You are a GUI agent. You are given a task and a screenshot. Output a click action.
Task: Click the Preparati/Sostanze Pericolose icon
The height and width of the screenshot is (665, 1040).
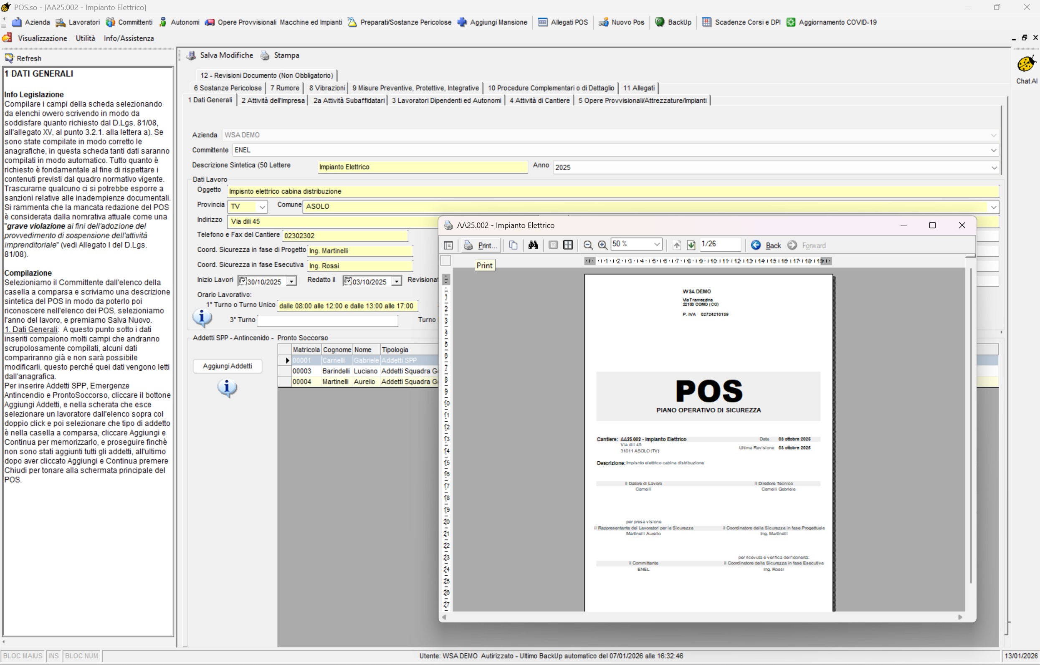coord(399,22)
